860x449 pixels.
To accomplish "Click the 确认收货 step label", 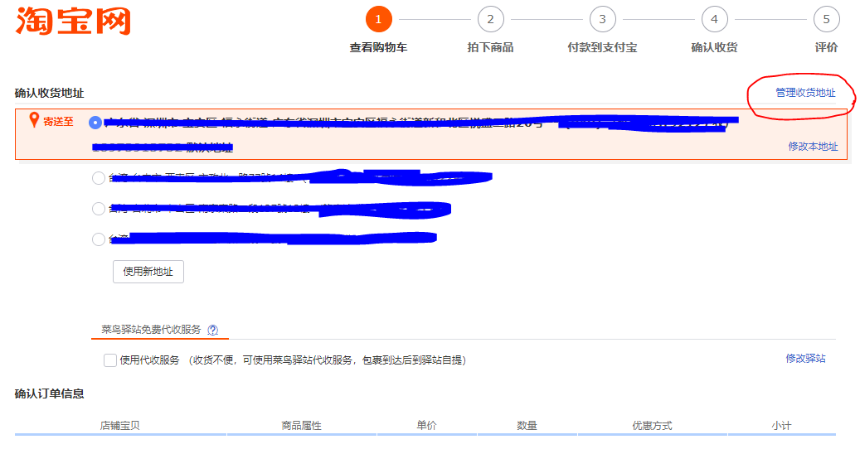I will click(714, 48).
